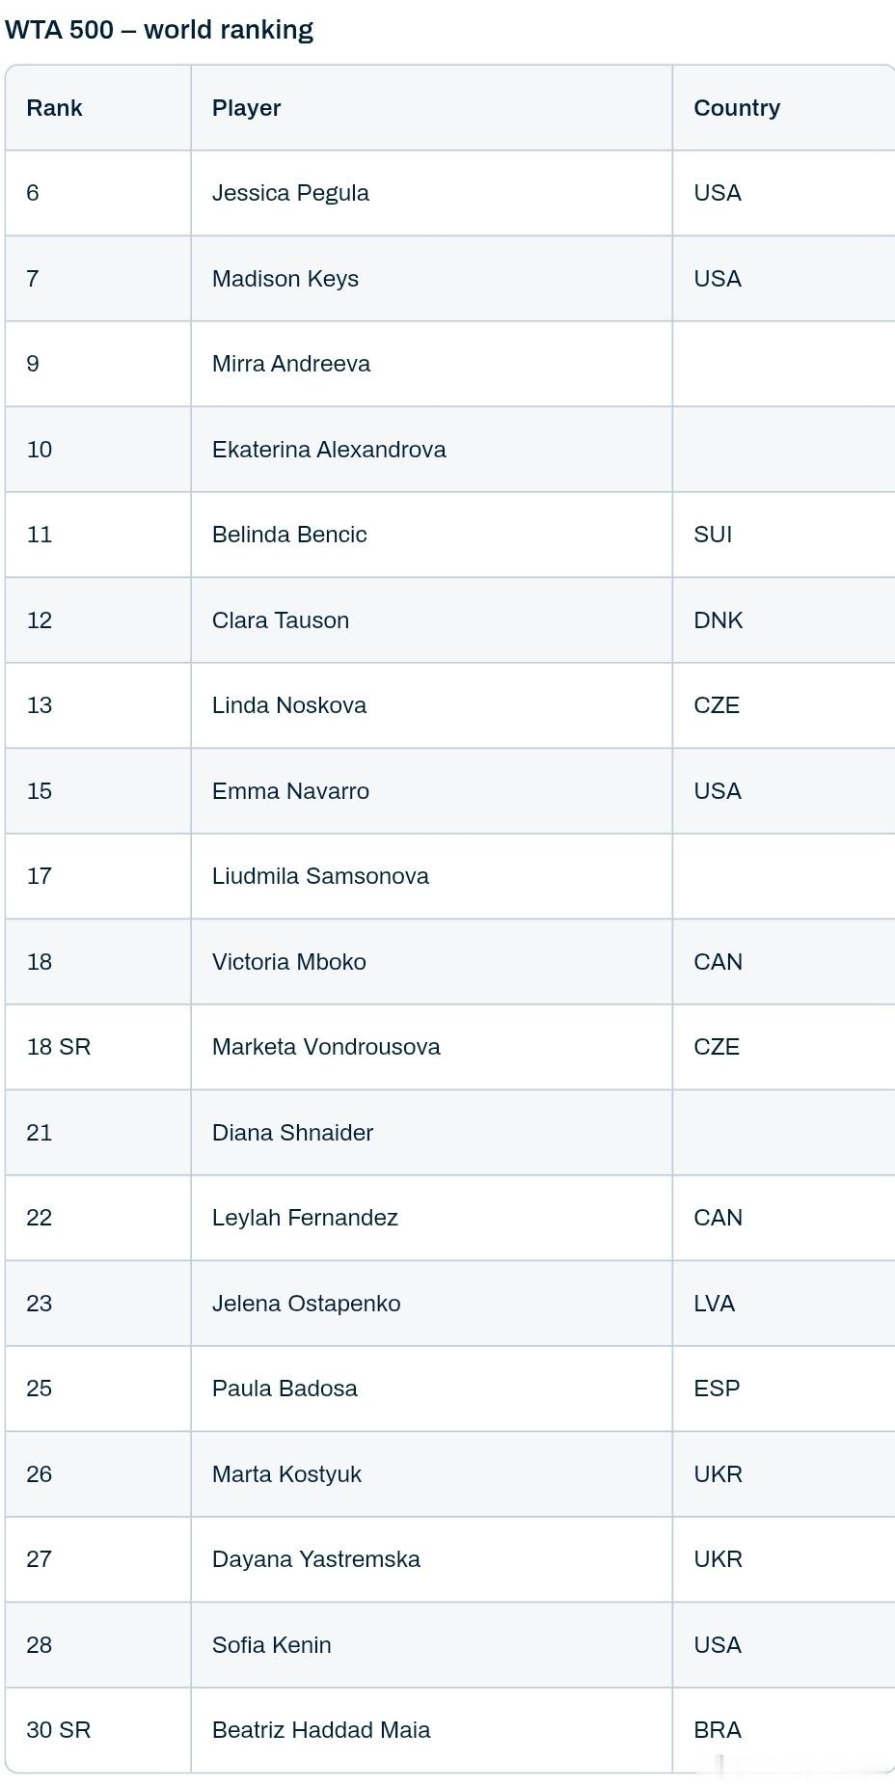The width and height of the screenshot is (895, 1788).
Task: Click Sofia Kenin's name
Action: [x=271, y=1645]
